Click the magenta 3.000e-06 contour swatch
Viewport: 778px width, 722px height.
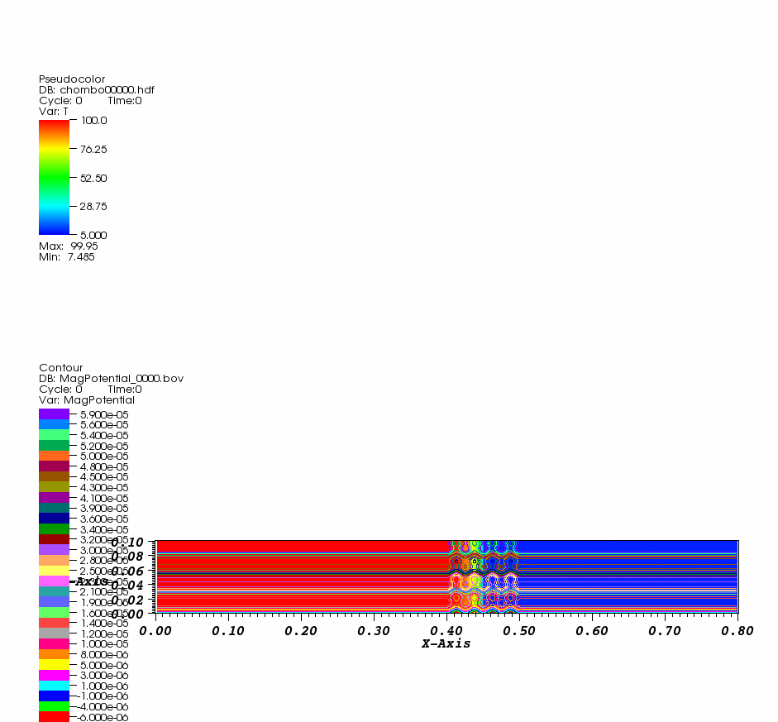(54, 675)
